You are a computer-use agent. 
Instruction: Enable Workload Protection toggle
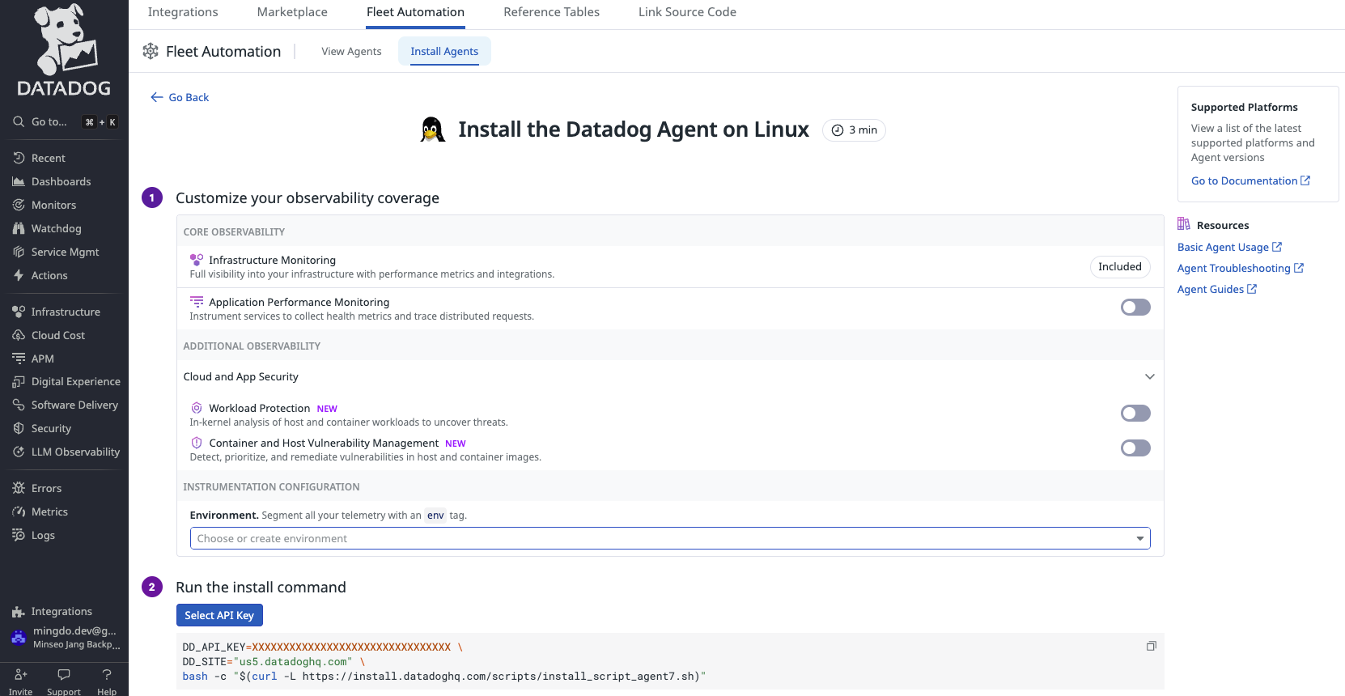[1135, 413]
